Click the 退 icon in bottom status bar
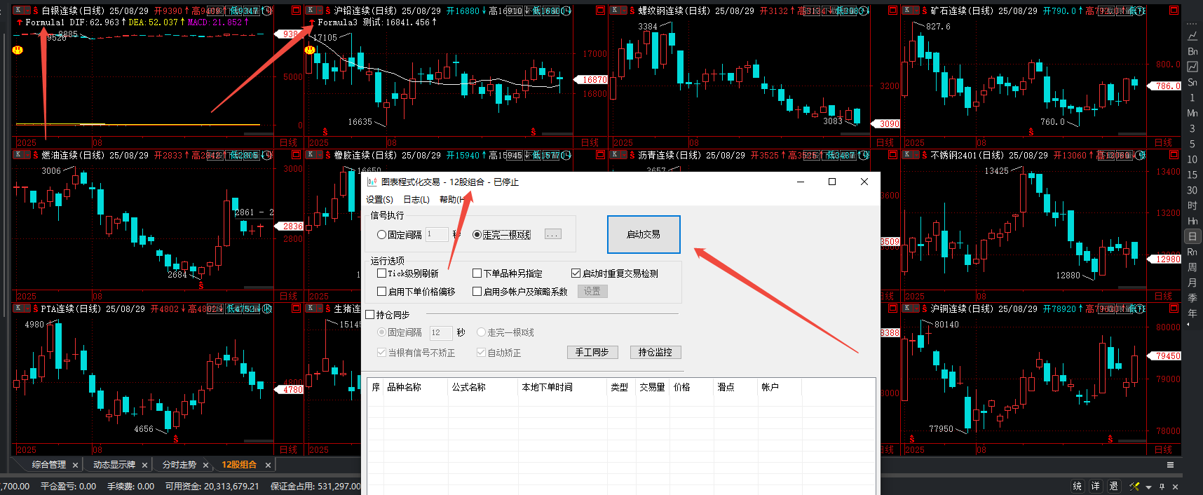 1114,487
